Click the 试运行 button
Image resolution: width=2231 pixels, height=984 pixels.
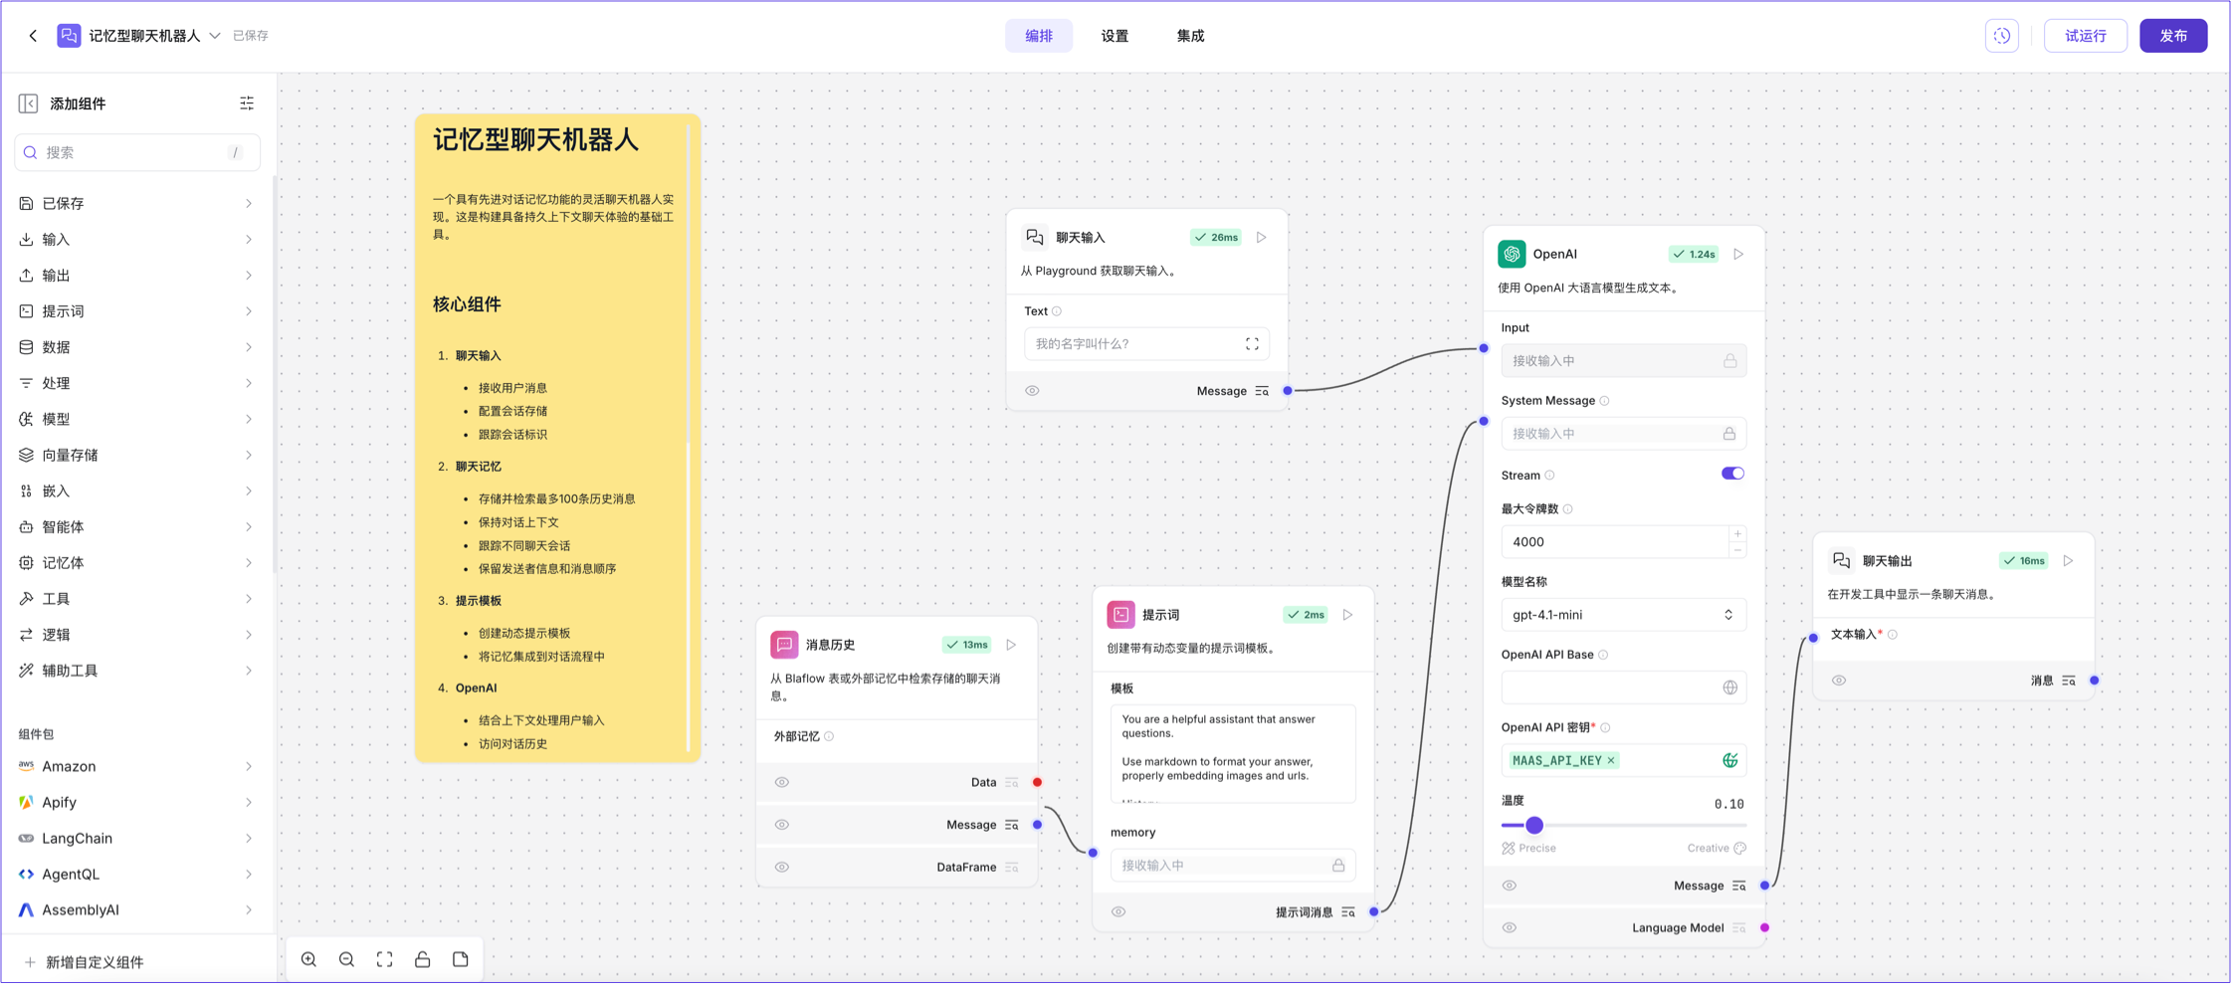(x=2085, y=36)
